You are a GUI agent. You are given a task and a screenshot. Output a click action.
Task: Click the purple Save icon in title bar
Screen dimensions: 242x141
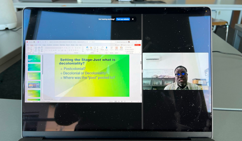click(x=38, y=42)
